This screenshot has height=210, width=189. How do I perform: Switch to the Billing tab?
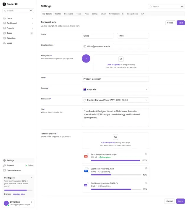click(x=94, y=14)
